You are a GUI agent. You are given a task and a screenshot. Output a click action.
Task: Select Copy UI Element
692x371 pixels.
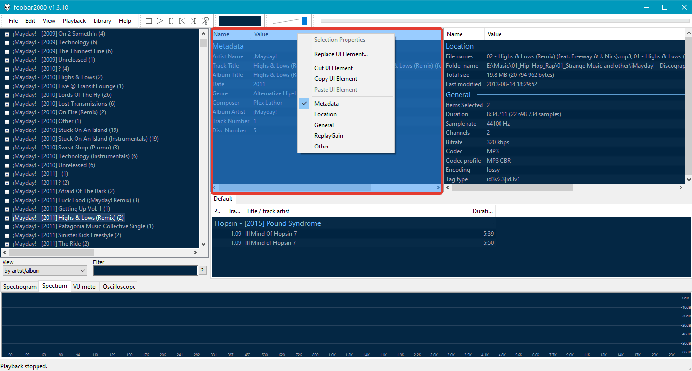pyautogui.click(x=346, y=79)
